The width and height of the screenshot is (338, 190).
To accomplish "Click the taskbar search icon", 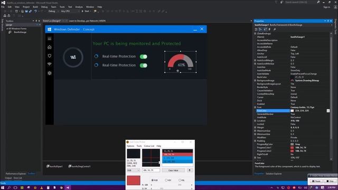I will click(x=9, y=188).
